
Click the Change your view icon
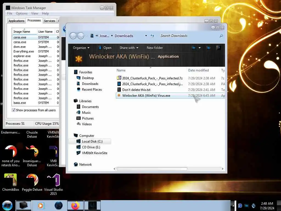click(193, 48)
